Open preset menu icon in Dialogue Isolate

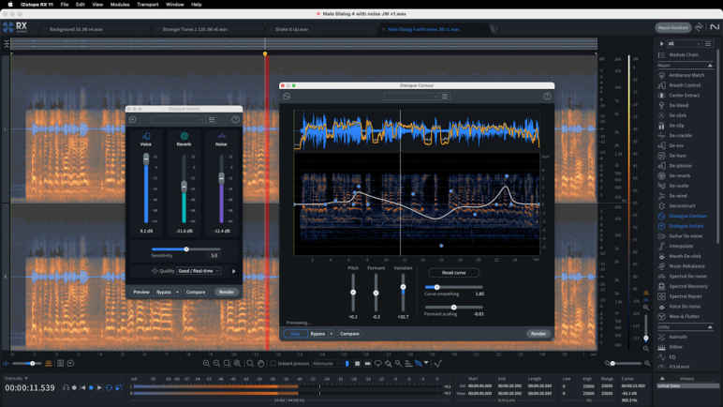[213, 120]
